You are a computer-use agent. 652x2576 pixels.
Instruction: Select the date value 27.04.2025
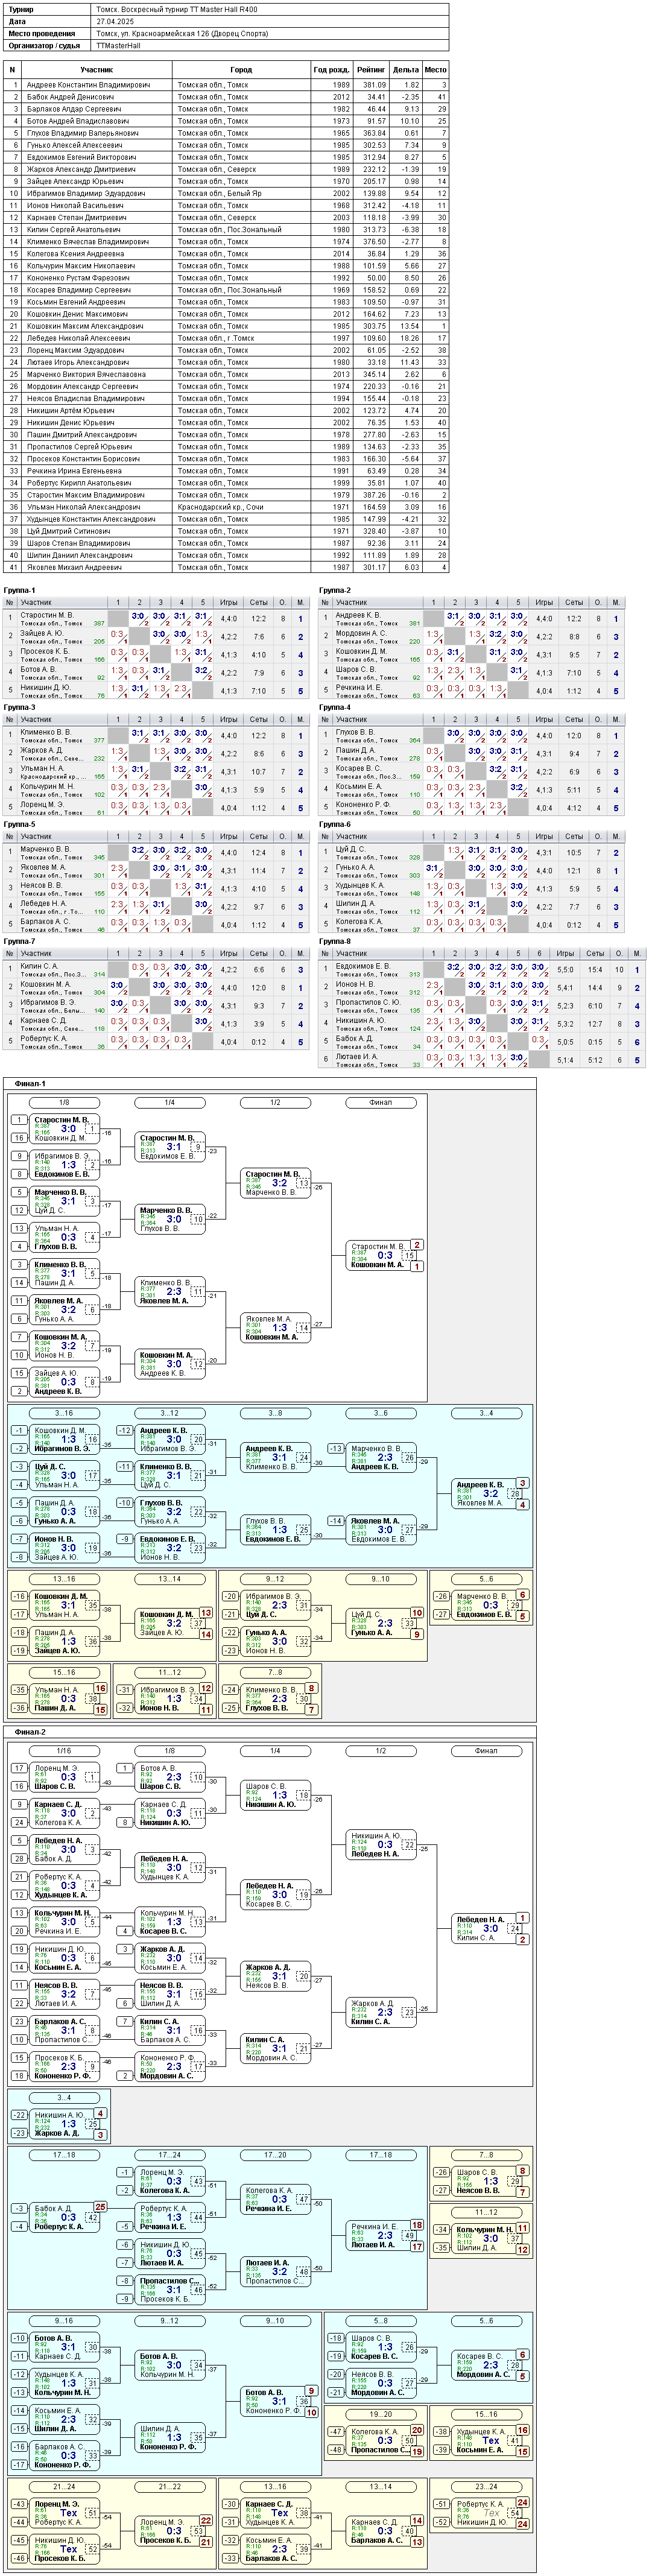pos(114,21)
